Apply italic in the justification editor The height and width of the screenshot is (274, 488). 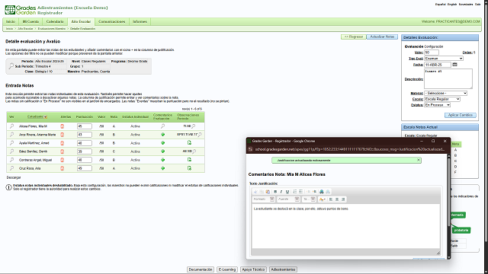(281, 192)
